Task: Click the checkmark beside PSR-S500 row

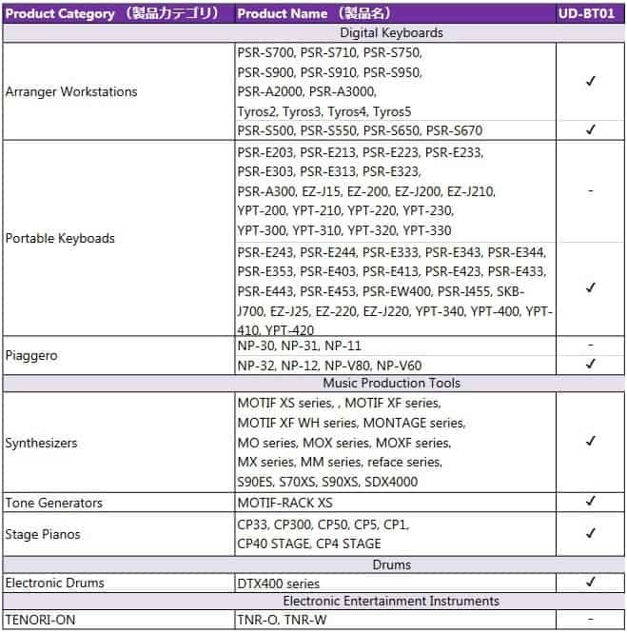Action: tap(590, 130)
